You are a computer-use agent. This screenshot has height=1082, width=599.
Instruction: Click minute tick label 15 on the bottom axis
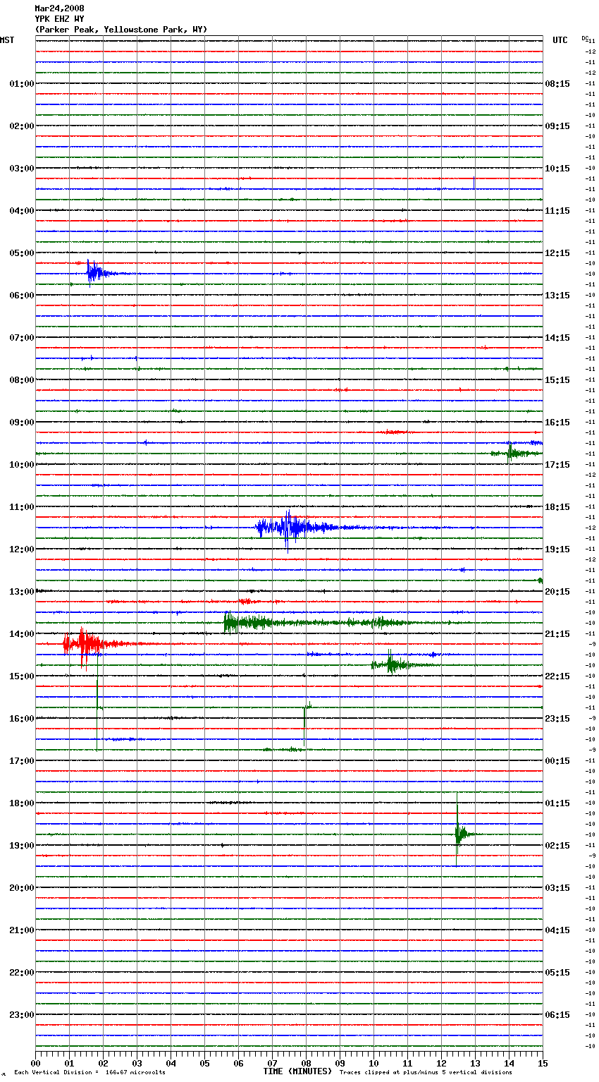[x=541, y=1063]
